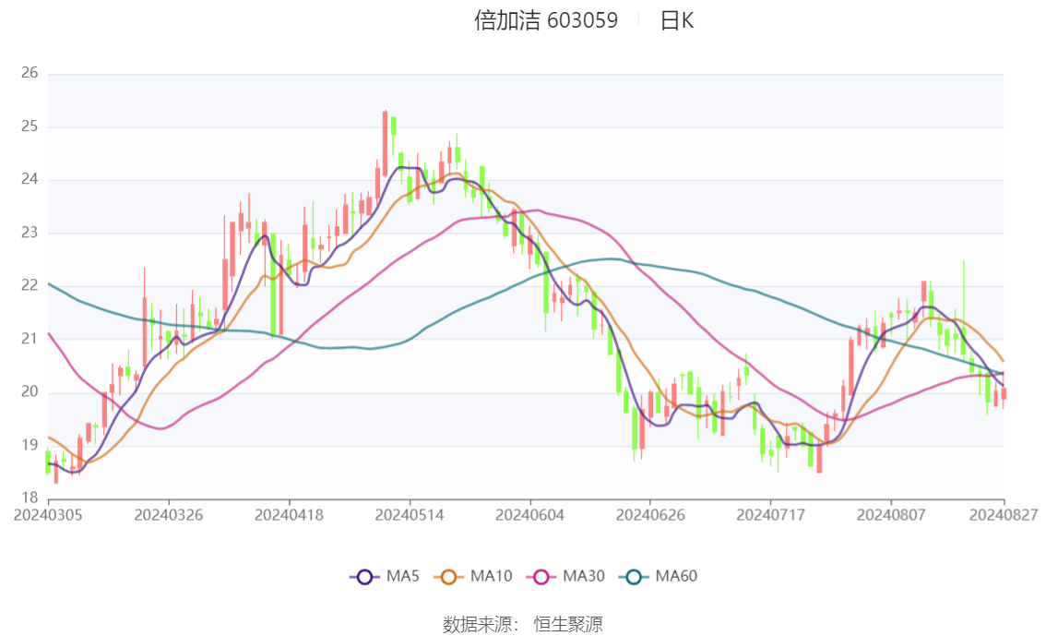This screenshot has width=1046, height=636.
Task: Click the purple MA5 legend marker
Action: tap(364, 577)
